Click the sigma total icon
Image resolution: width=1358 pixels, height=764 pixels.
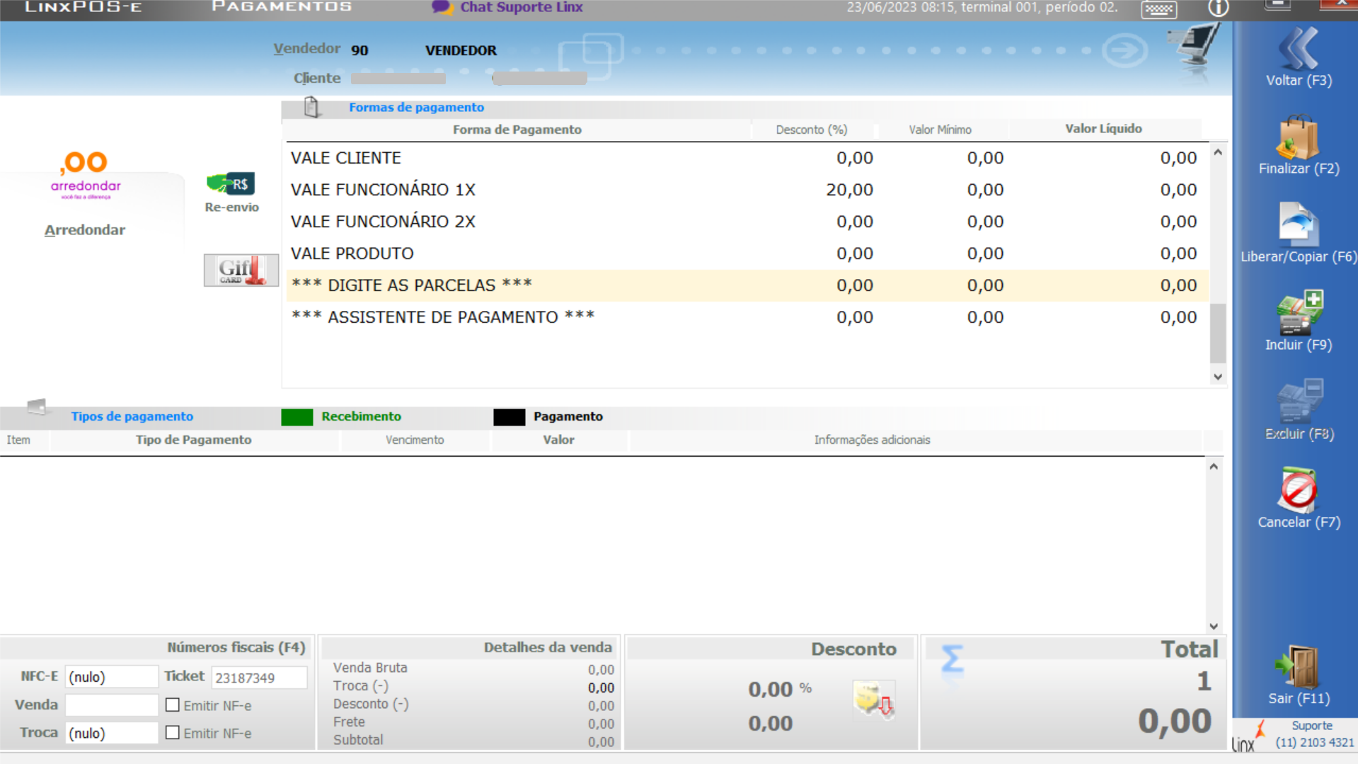tap(953, 658)
